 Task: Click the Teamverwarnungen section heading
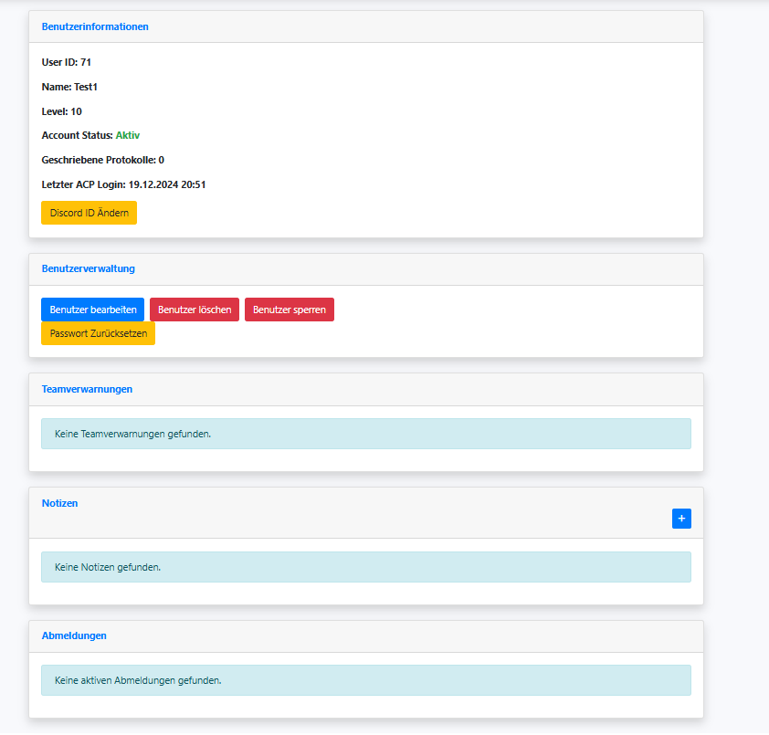pos(87,389)
